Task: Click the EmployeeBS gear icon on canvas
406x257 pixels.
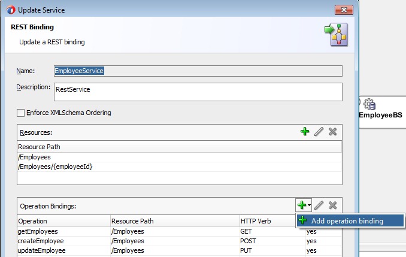Action: [369, 104]
